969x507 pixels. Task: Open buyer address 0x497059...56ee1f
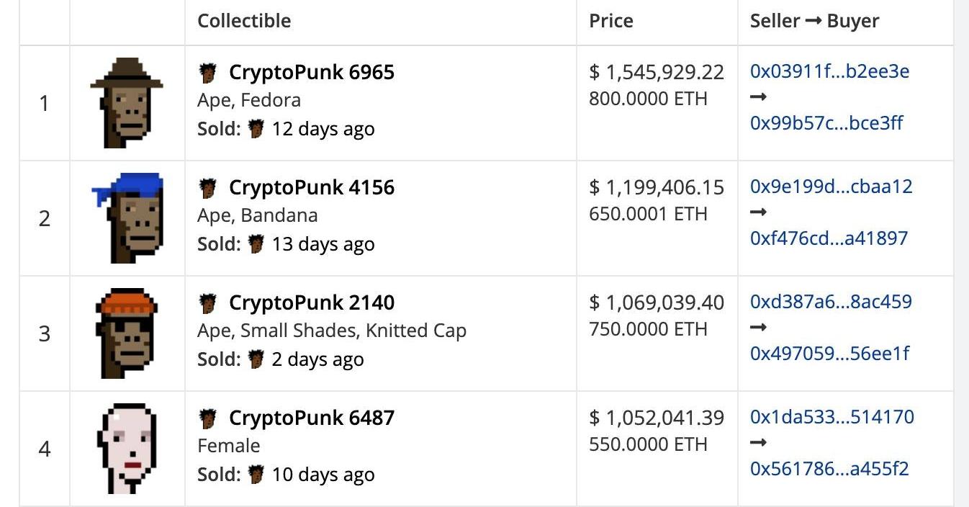click(829, 353)
